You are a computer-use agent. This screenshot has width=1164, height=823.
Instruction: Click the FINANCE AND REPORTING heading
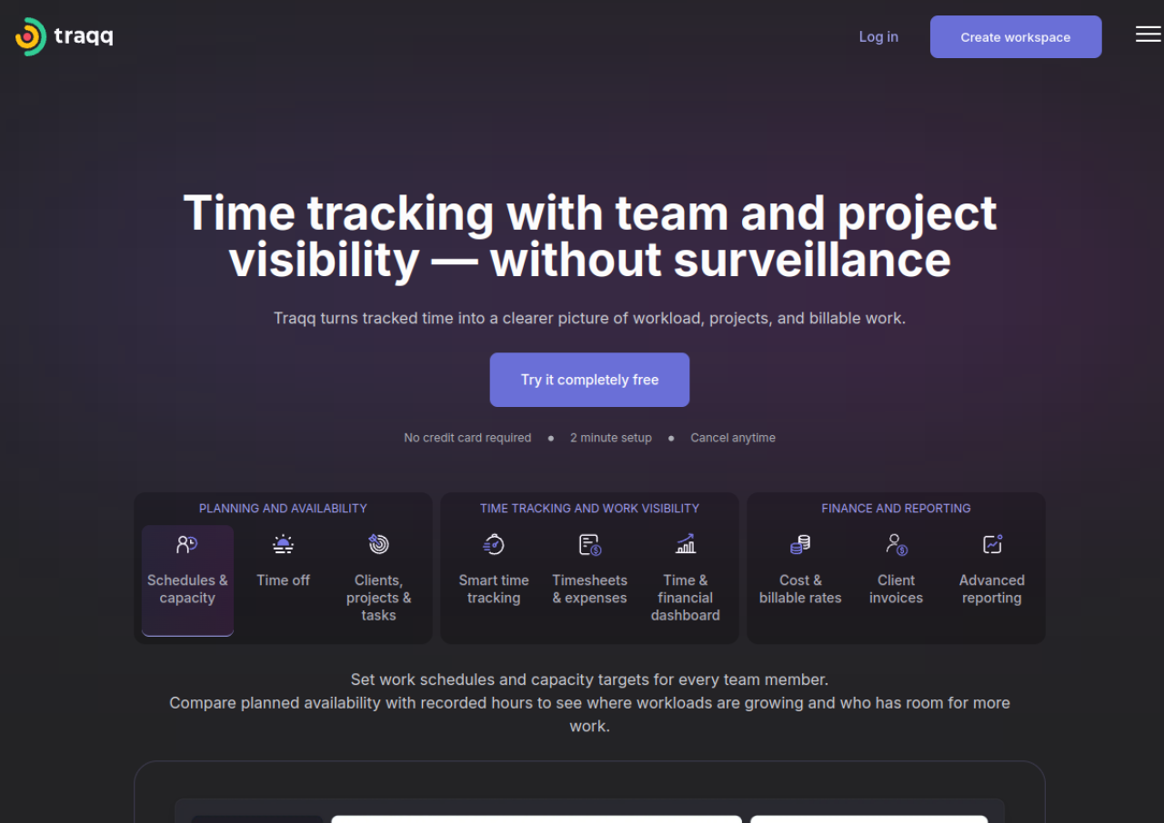coord(897,509)
